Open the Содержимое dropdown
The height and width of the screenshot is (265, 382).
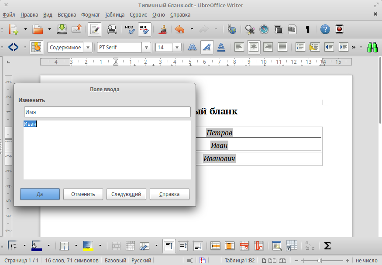pyautogui.click(x=88, y=47)
